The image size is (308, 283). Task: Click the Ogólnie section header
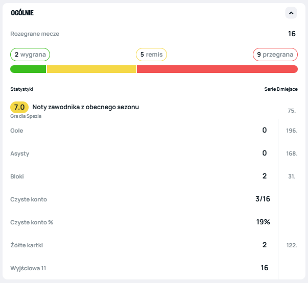[22, 13]
